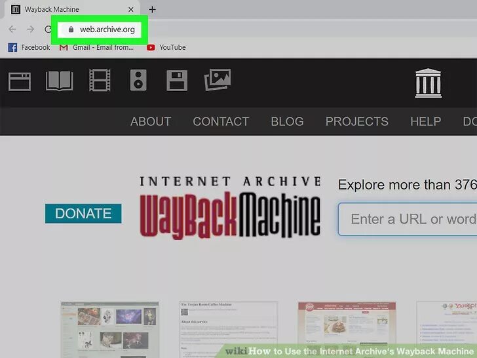
Task: Open the Web archive icon
Action: click(20, 81)
